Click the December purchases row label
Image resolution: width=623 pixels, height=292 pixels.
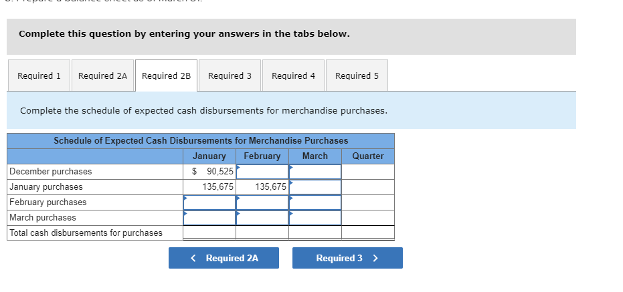(x=51, y=172)
